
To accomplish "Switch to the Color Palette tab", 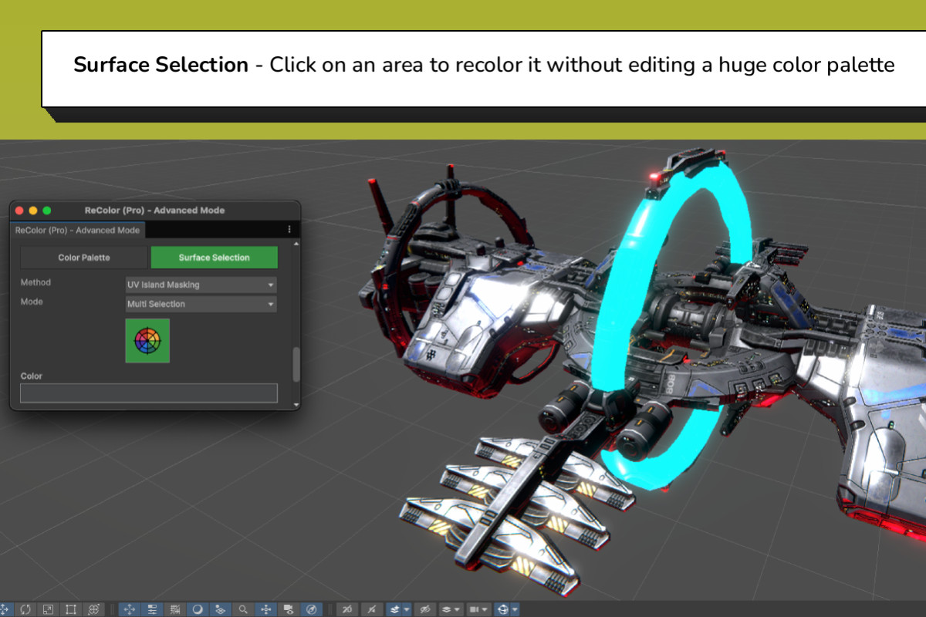I will (x=84, y=258).
